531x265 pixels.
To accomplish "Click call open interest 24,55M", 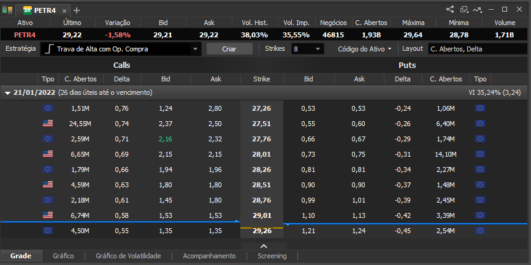I will tap(80, 124).
